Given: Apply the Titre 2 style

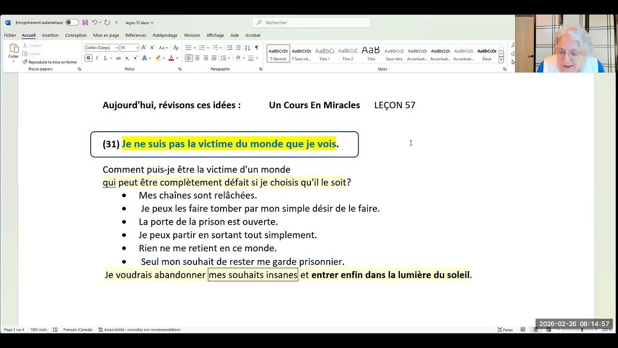Looking at the screenshot, I should tap(348, 54).
